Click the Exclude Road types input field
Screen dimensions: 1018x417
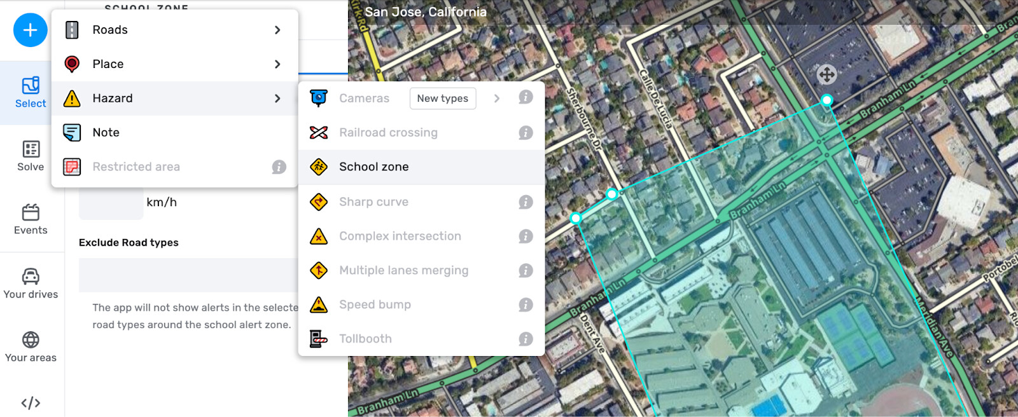tap(188, 275)
